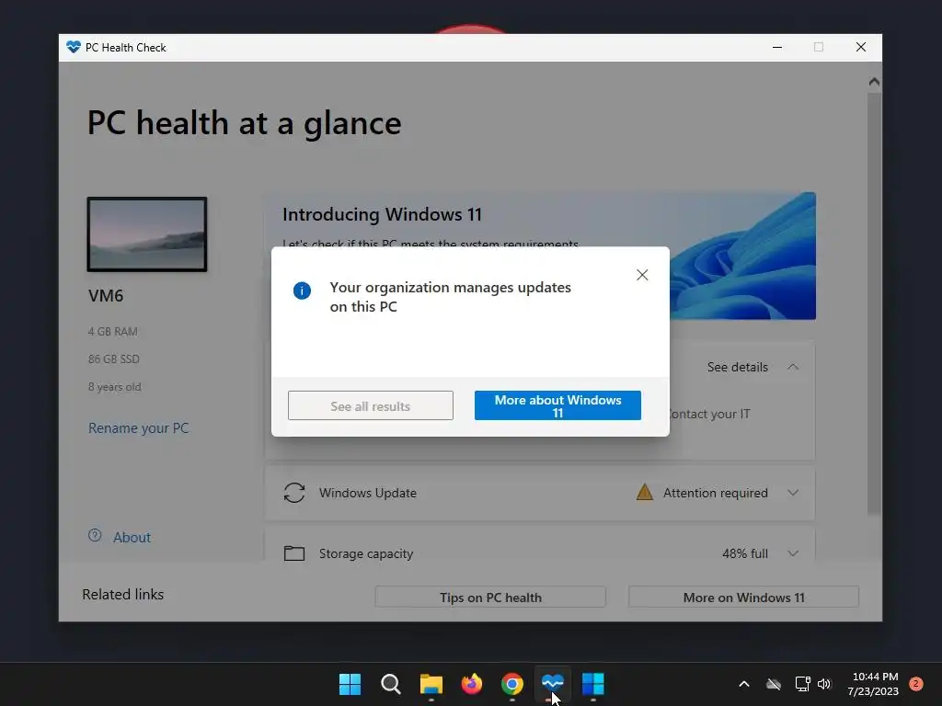Click the 8 years old text
The image size is (942, 706).
114,387
